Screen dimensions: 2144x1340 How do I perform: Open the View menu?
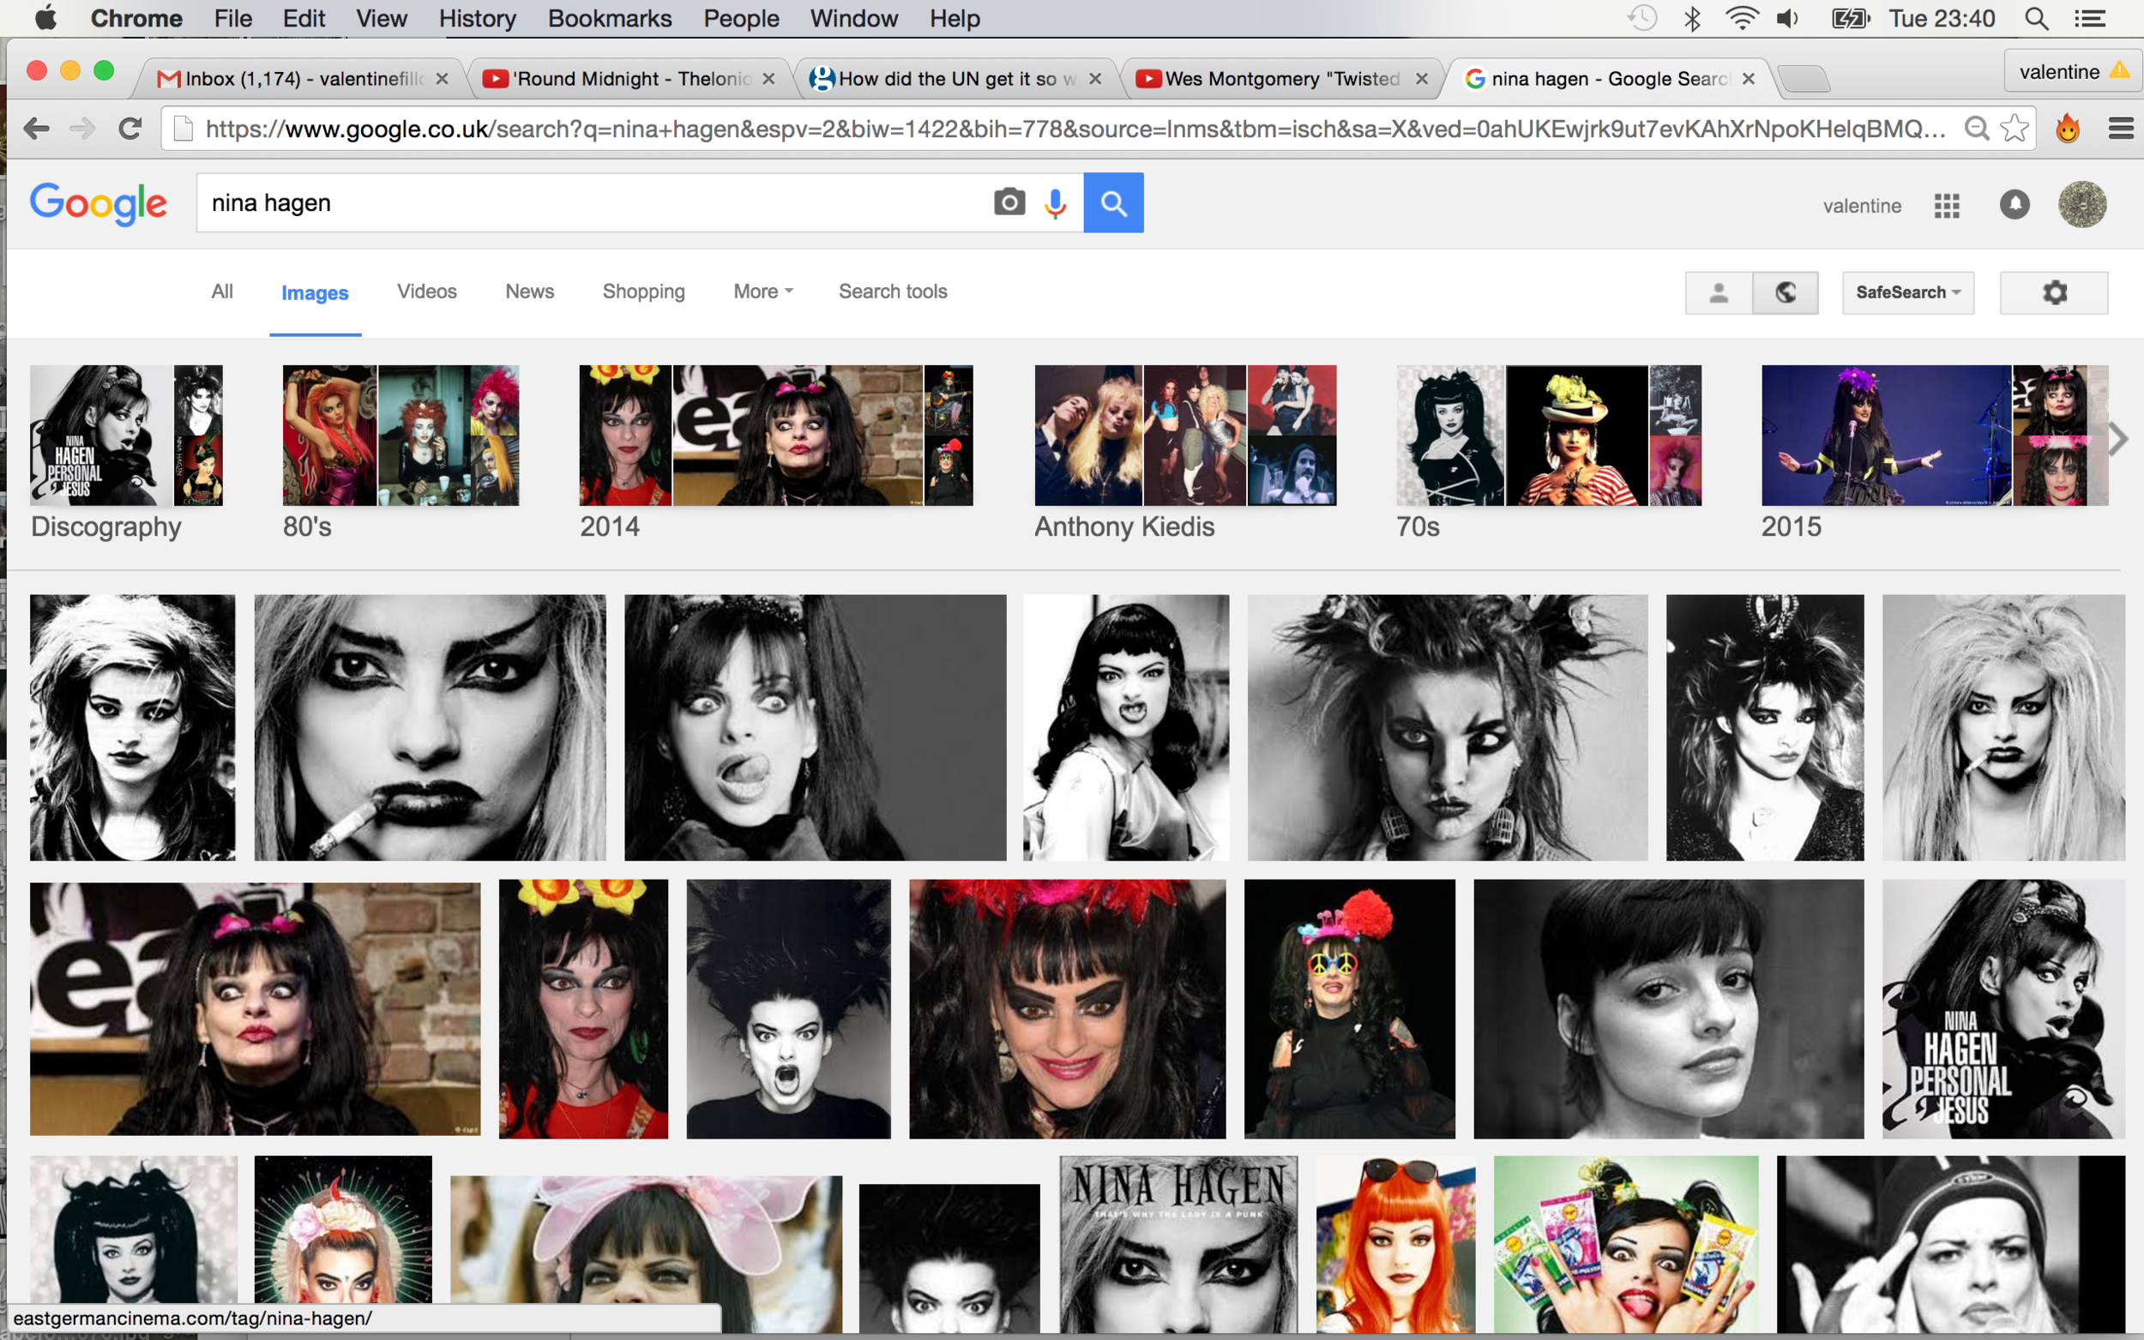(381, 18)
